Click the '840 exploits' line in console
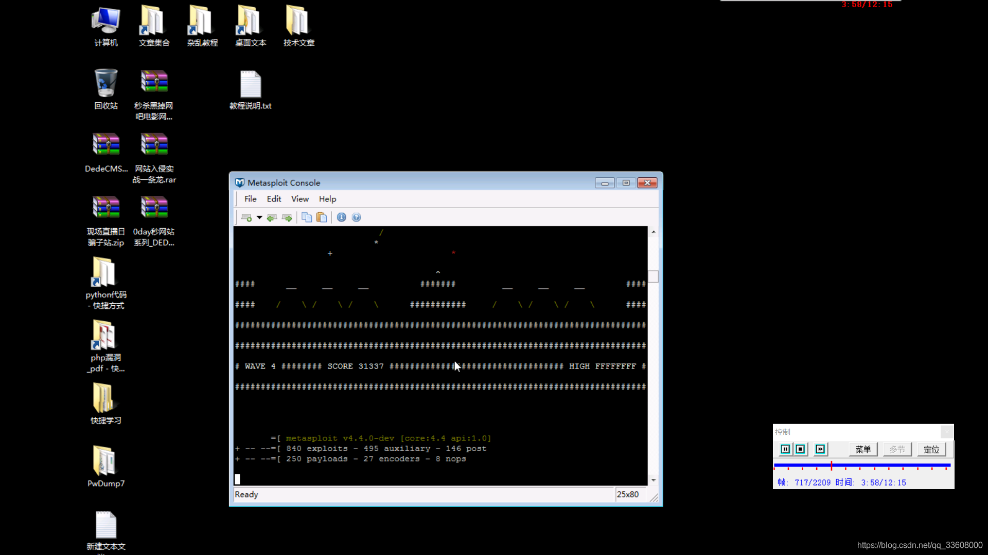The width and height of the screenshot is (988, 555). coord(361,449)
